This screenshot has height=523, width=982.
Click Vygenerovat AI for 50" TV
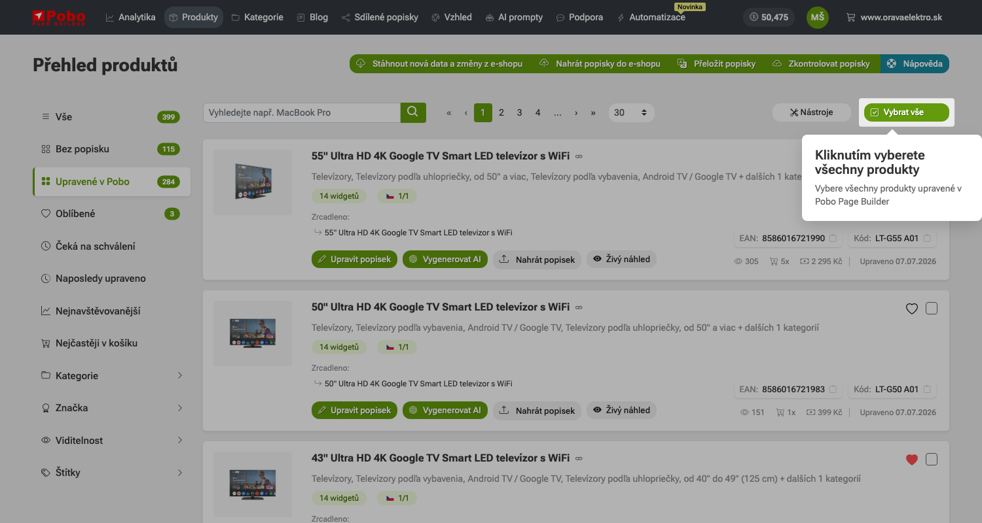pyautogui.click(x=445, y=411)
